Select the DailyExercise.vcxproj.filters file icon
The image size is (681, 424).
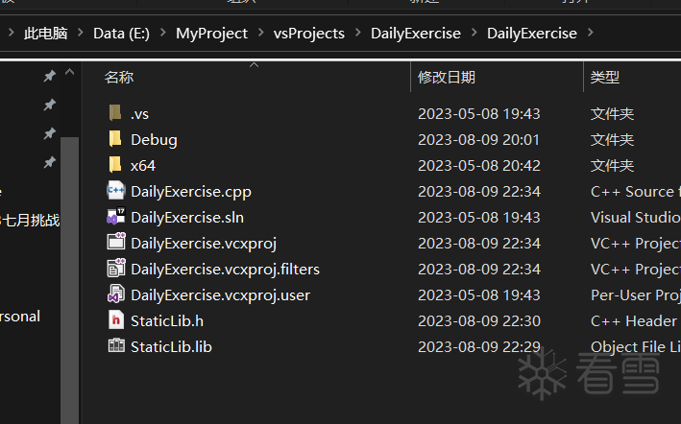(116, 268)
